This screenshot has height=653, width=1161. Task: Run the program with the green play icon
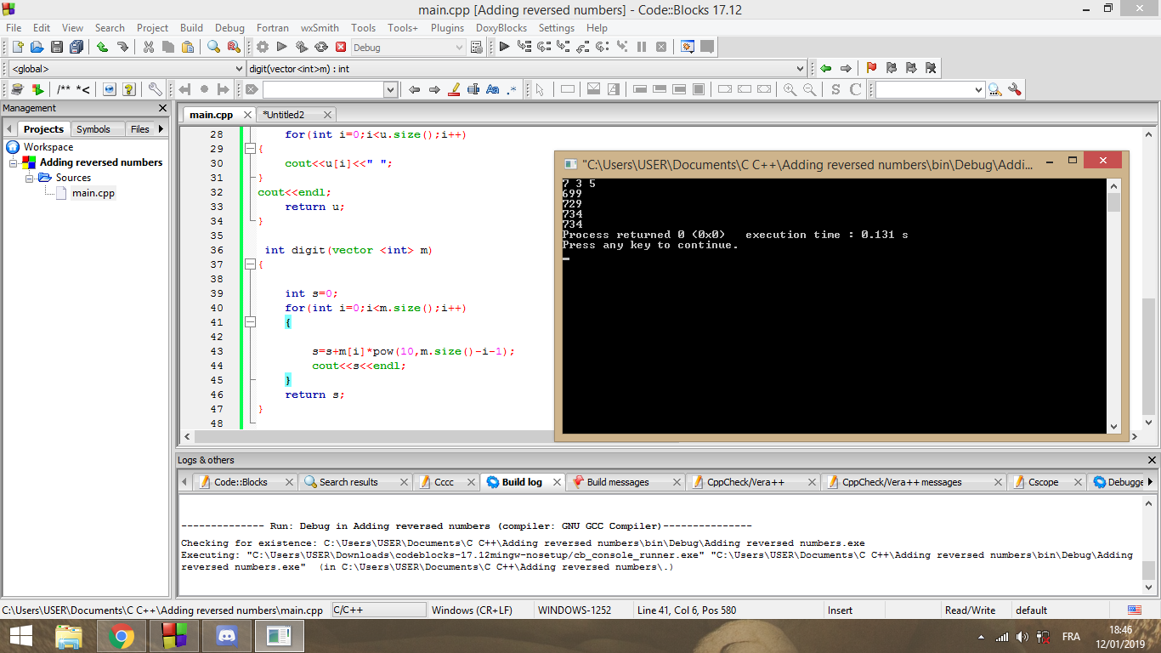point(282,48)
